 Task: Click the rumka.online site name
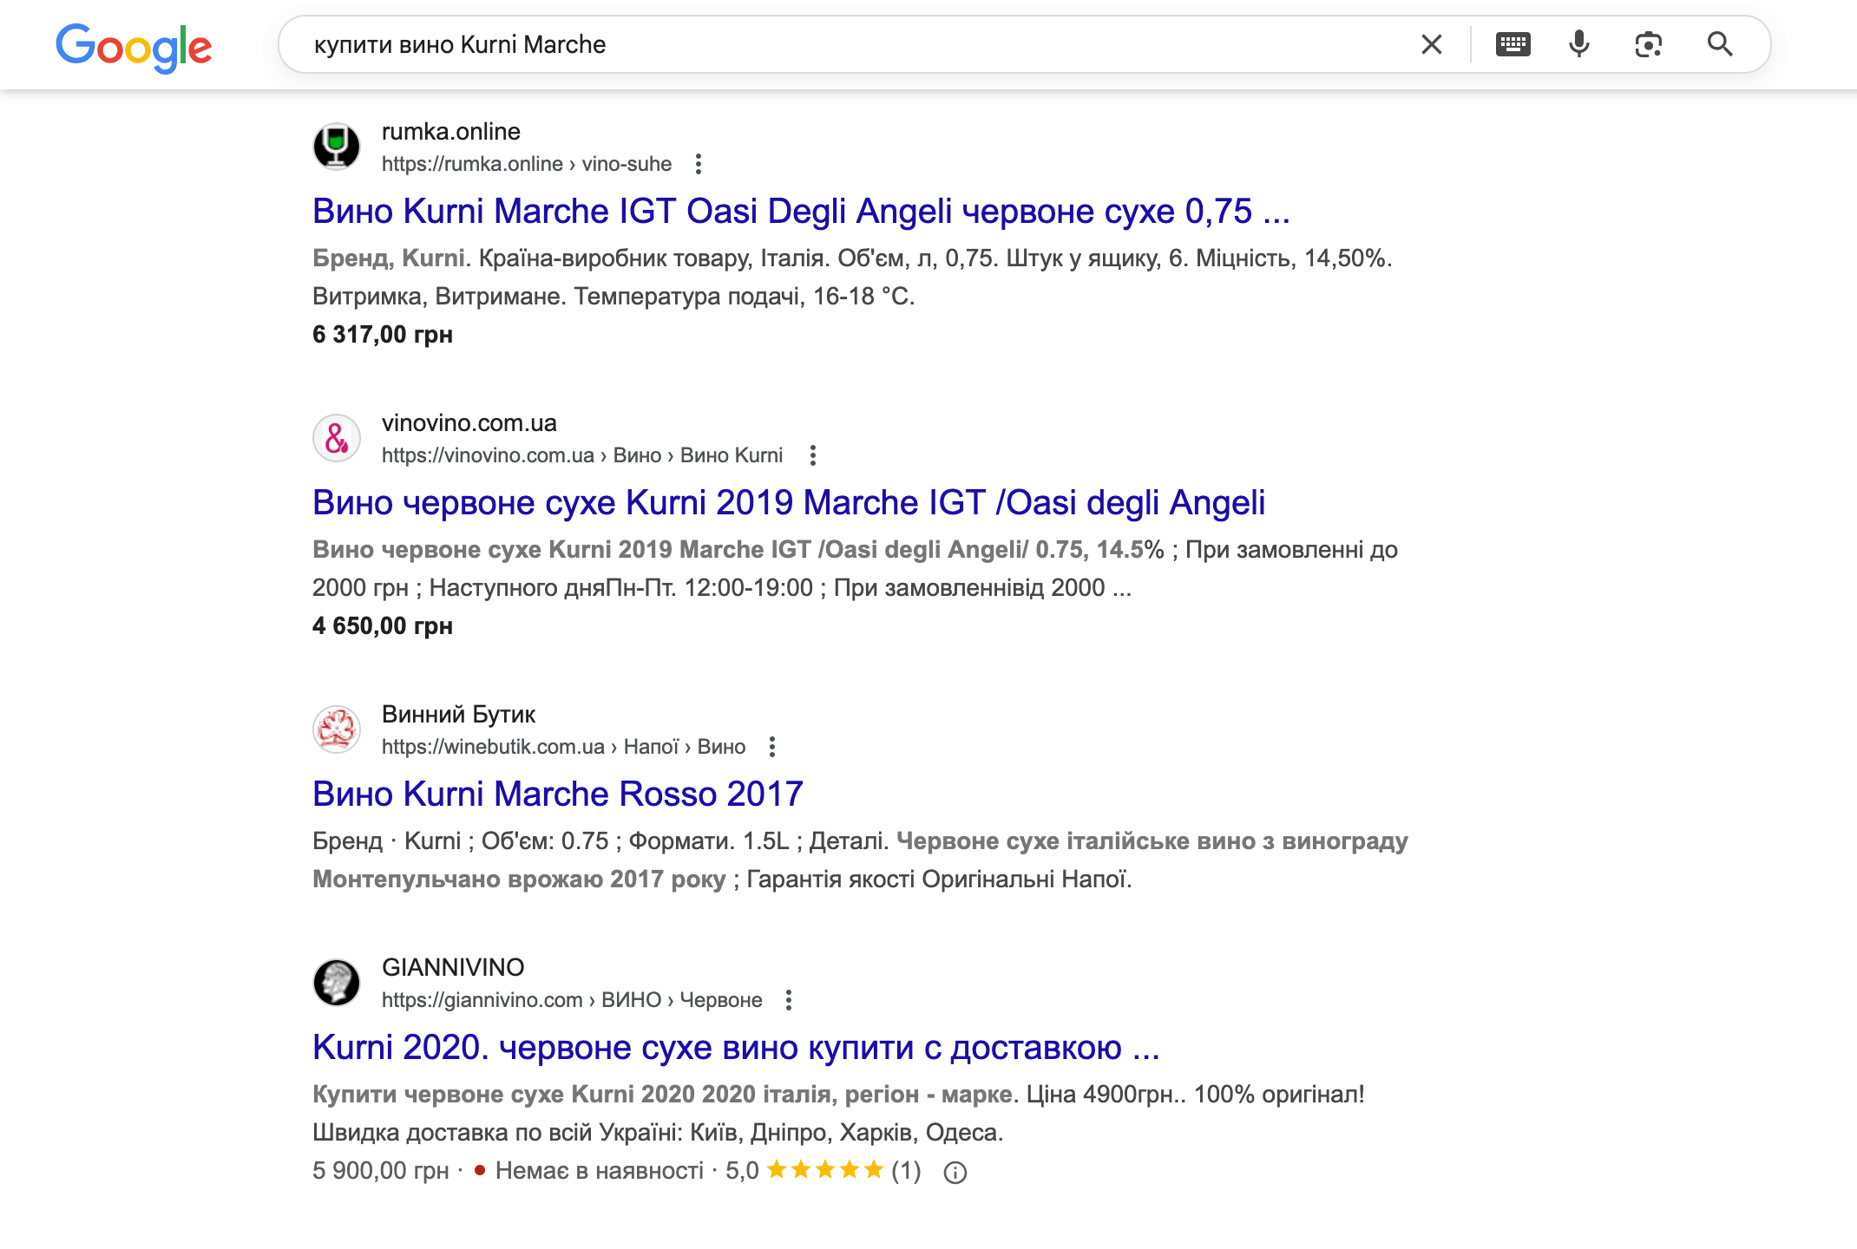click(x=451, y=131)
